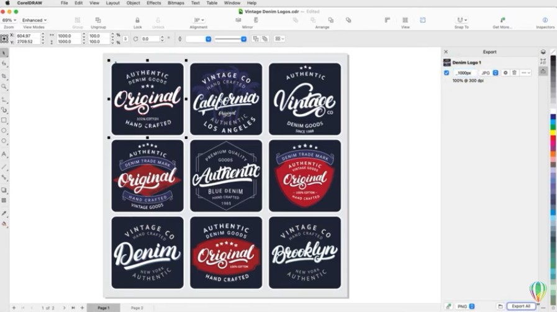Open the Apple menu
Image resolution: width=557 pixels, height=312 pixels.
[x=7, y=3]
